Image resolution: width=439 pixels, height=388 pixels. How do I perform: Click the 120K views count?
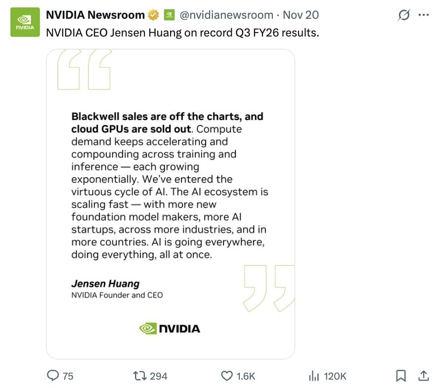tap(335, 376)
